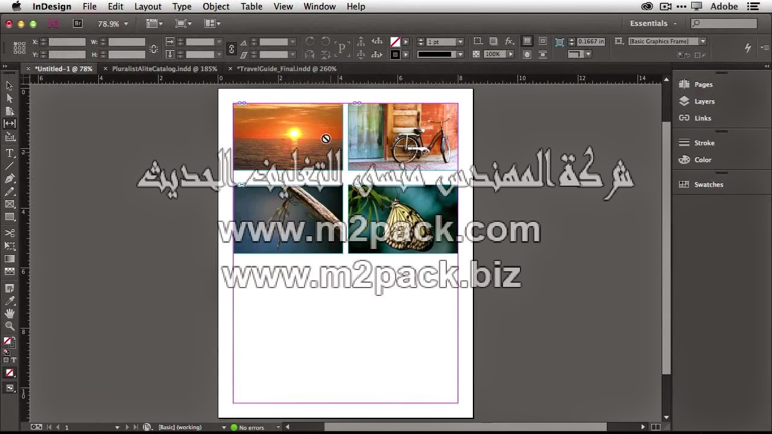This screenshot has width=772, height=434.
Task: Switch to PluralistAliteCatalog.indd tab
Action: point(164,69)
